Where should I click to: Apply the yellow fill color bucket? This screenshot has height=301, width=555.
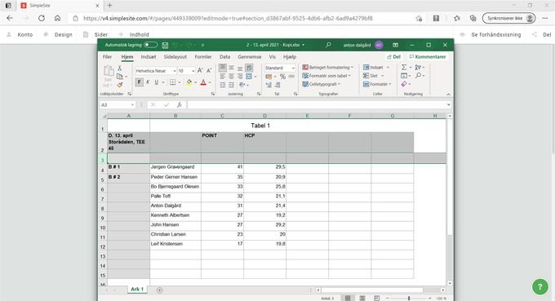189,82
